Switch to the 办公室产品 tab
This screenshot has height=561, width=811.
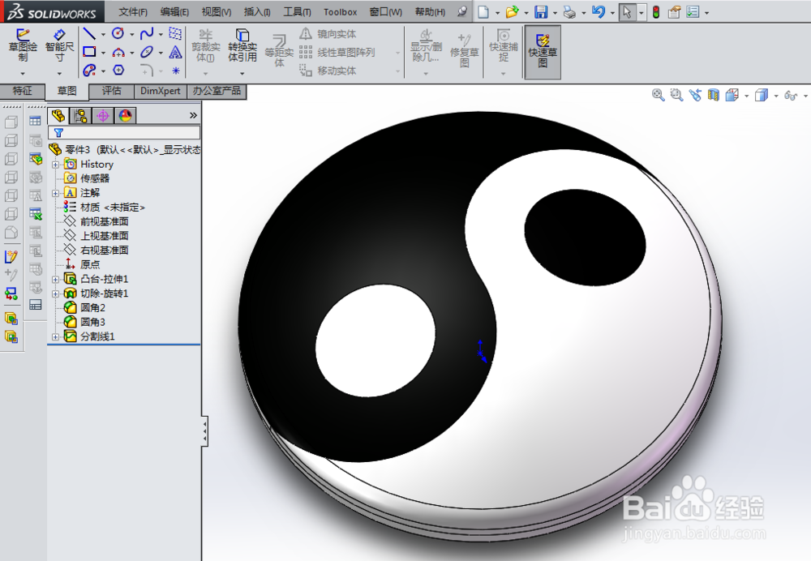(217, 91)
